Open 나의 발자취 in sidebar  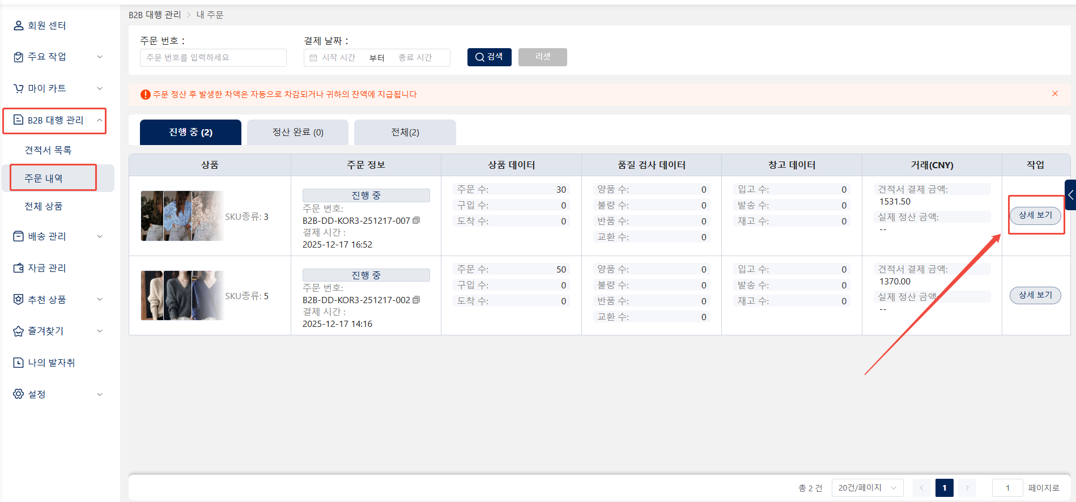[52, 363]
